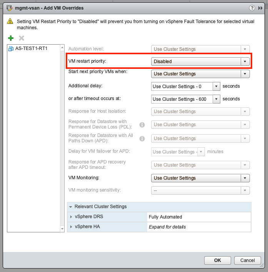Click the gray X remove VM icon
The width and height of the screenshot is (268, 272).
(x=22, y=38)
